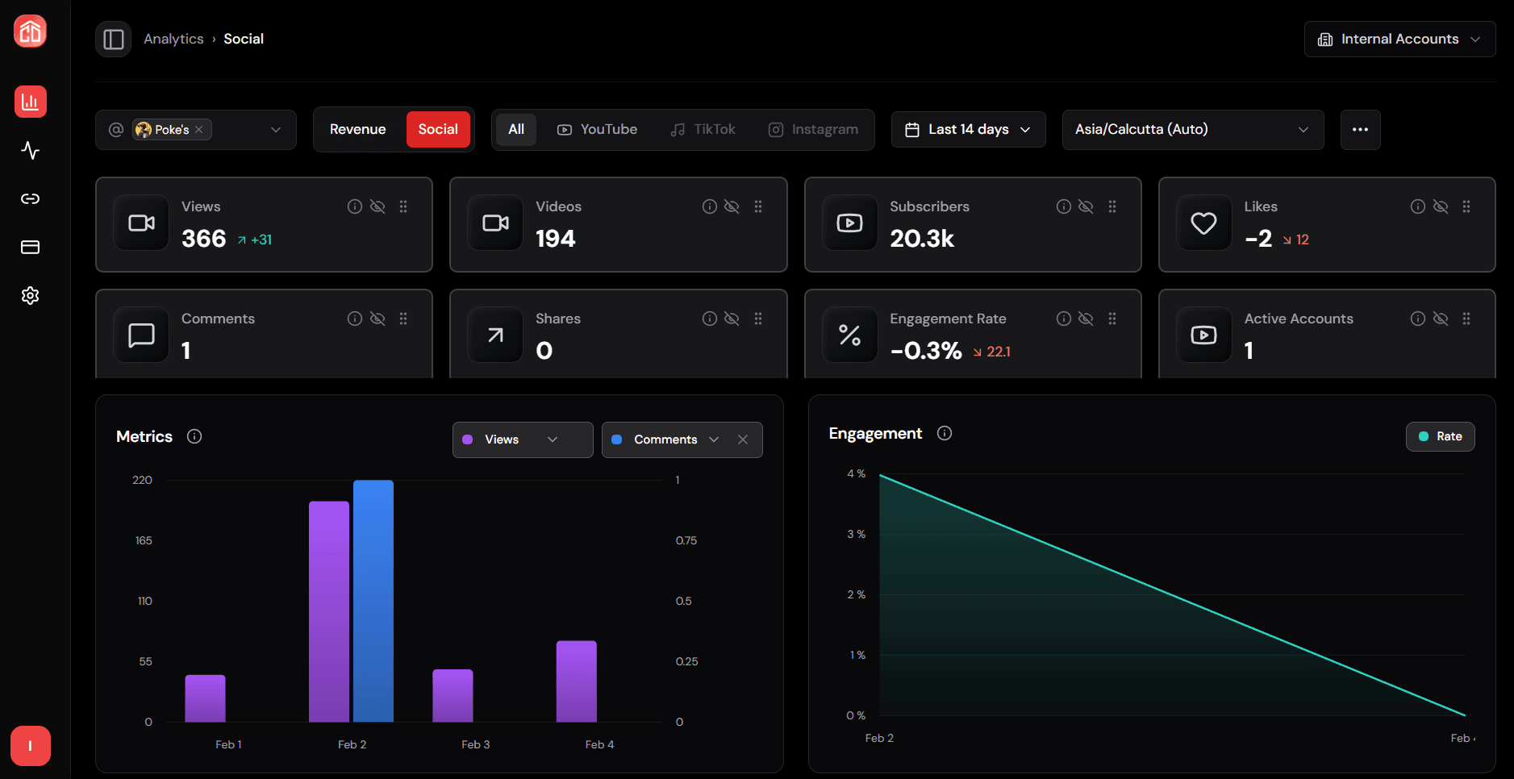Click the blue Comments color dot
The width and height of the screenshot is (1514, 779).
click(617, 439)
